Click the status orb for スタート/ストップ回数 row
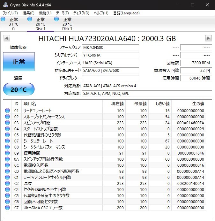 point(7,129)
